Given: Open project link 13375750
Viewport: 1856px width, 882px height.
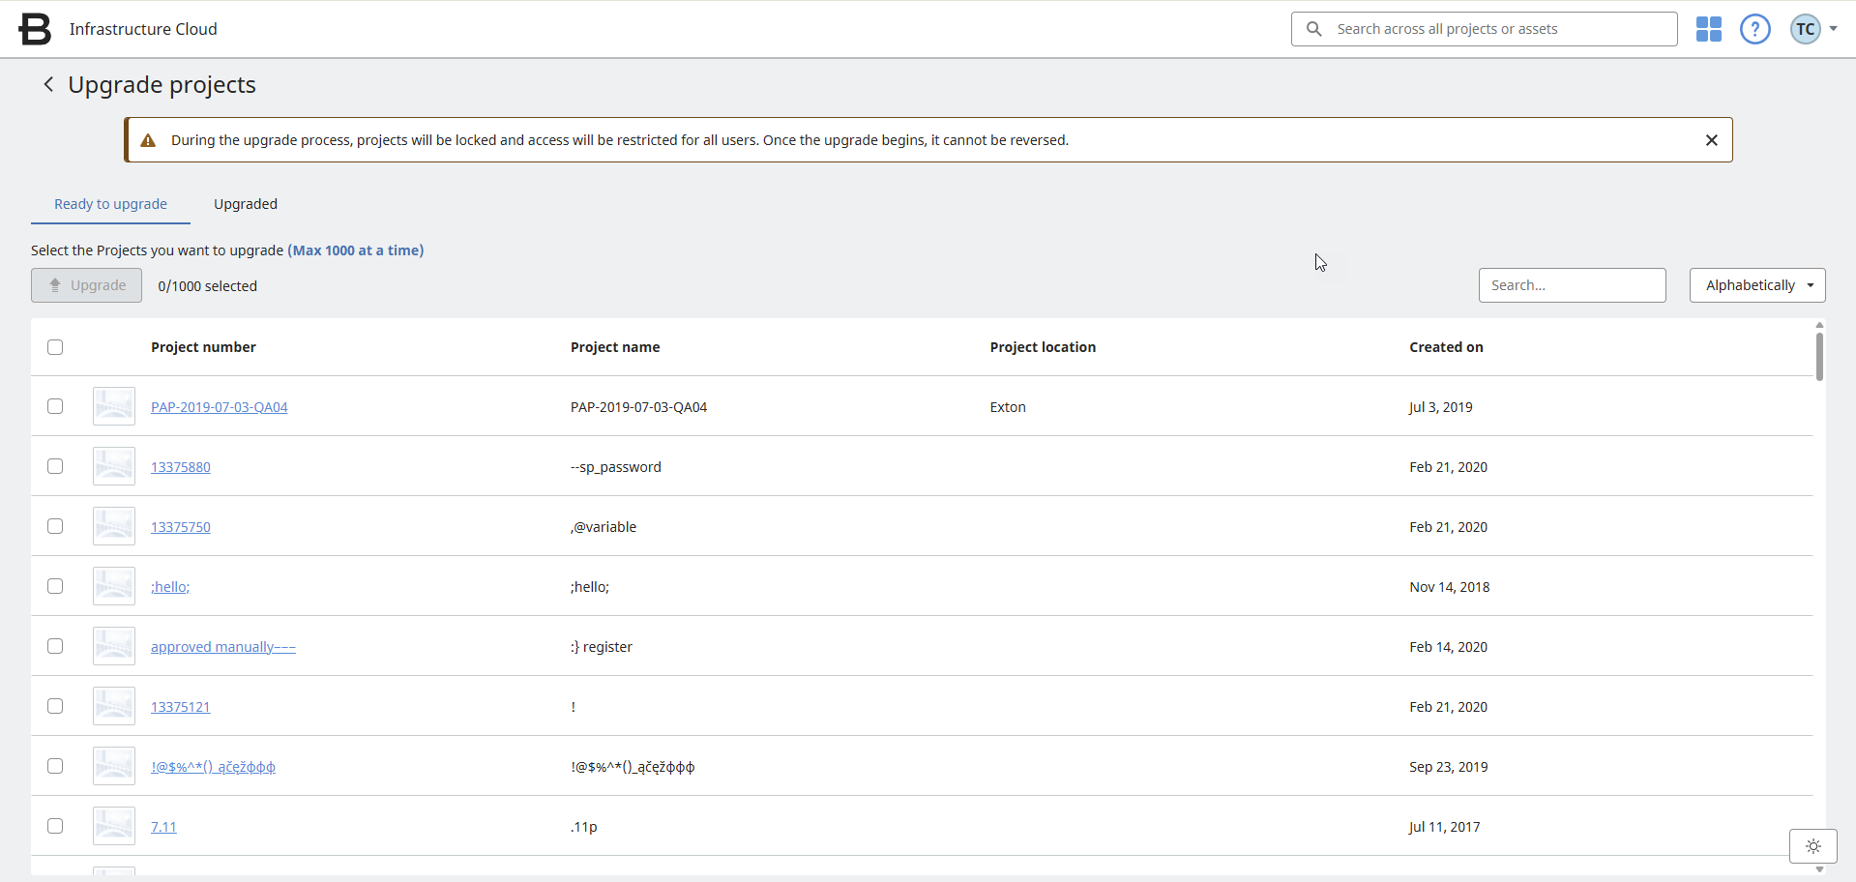Looking at the screenshot, I should tap(181, 527).
